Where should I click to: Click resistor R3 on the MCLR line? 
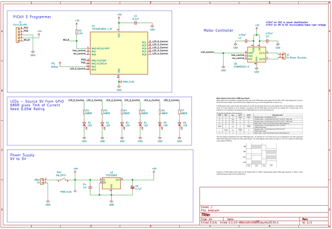click(x=77, y=32)
